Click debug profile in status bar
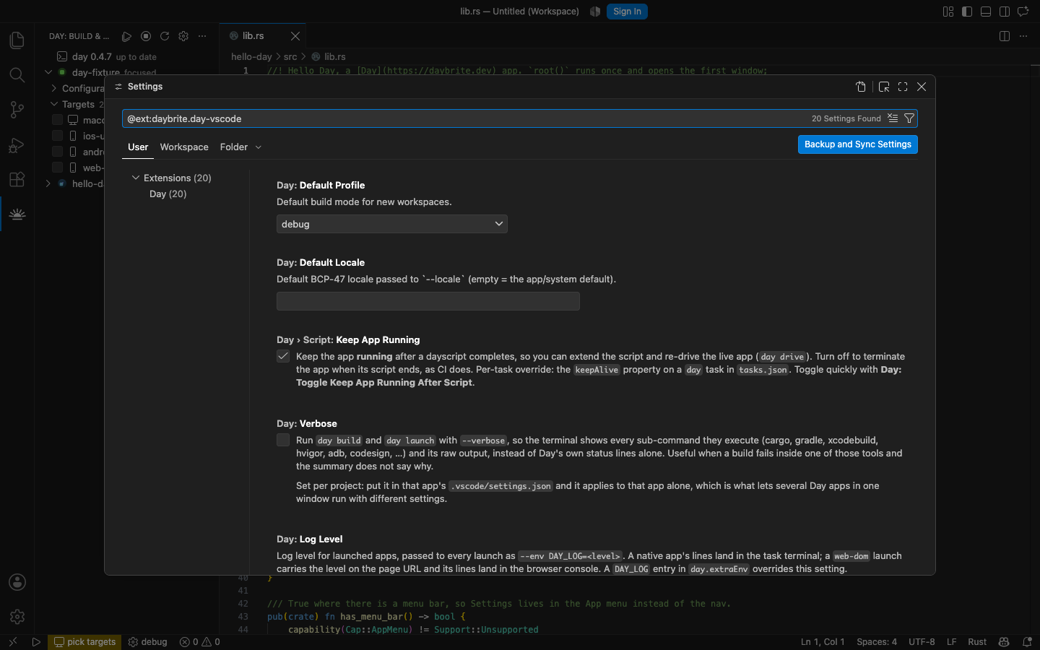 click(147, 642)
